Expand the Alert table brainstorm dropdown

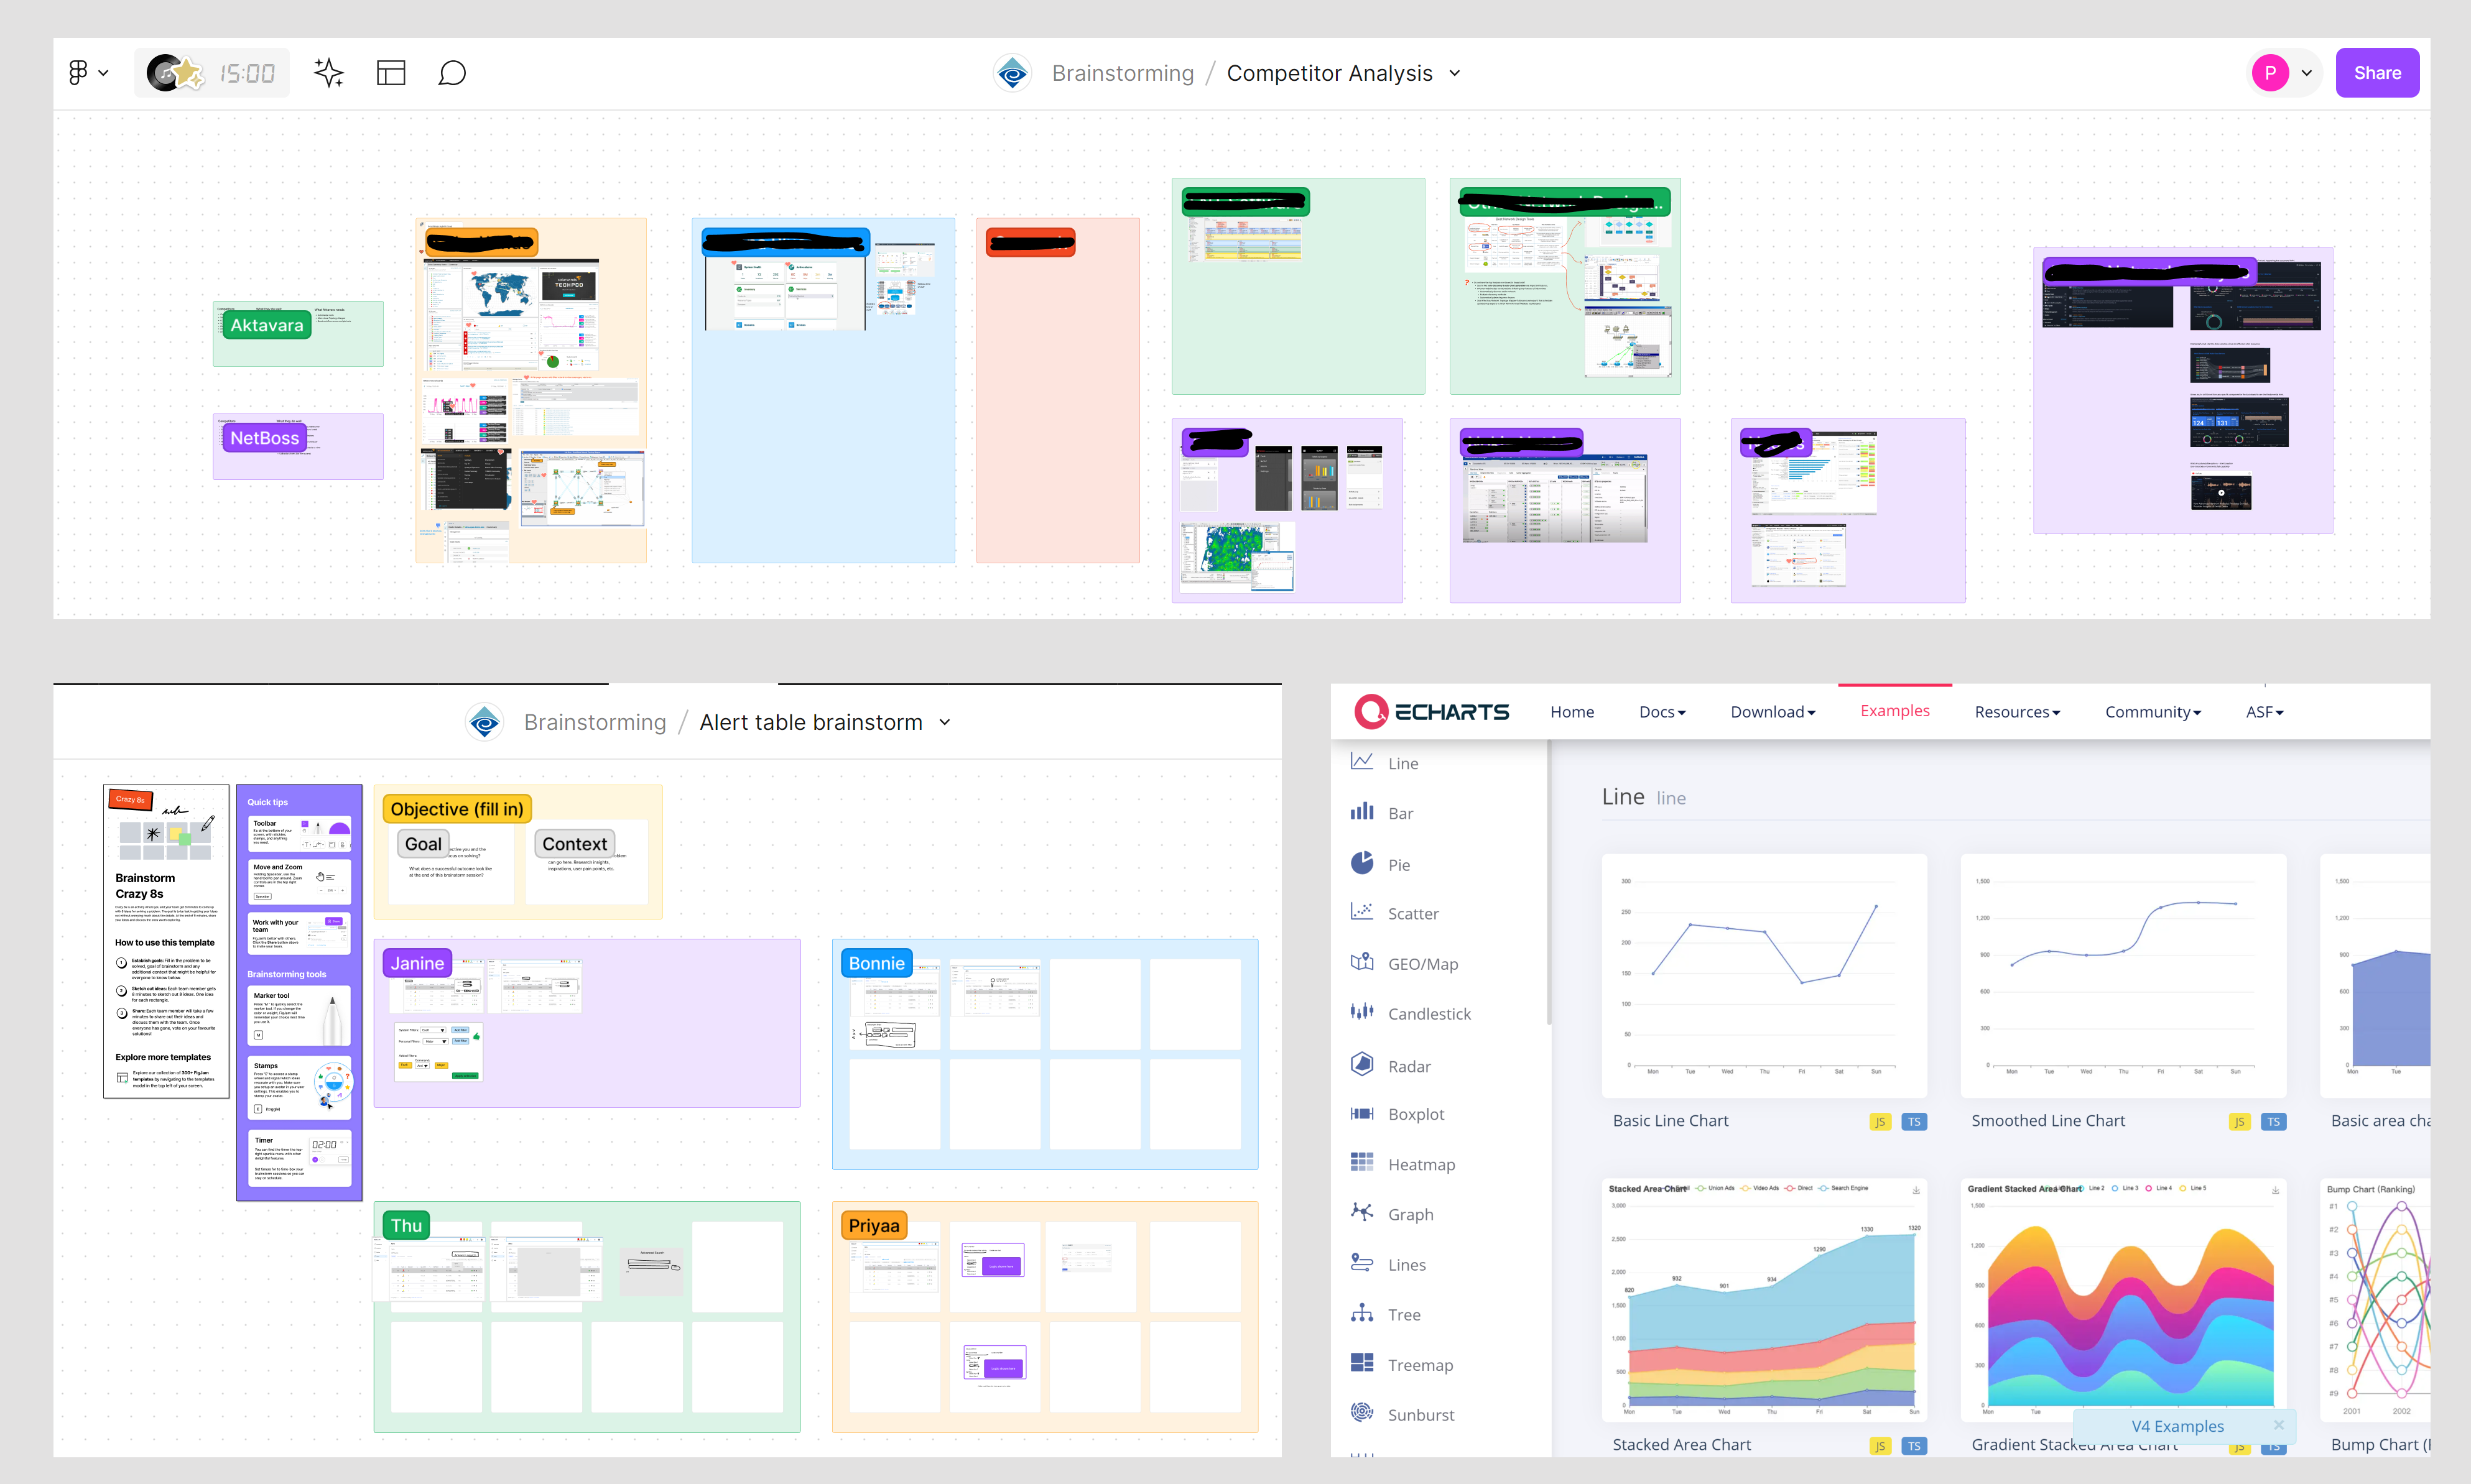pos(944,722)
